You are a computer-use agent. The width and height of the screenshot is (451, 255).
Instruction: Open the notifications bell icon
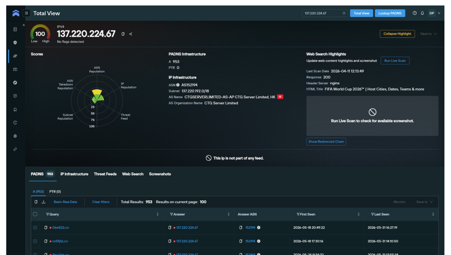422,13
